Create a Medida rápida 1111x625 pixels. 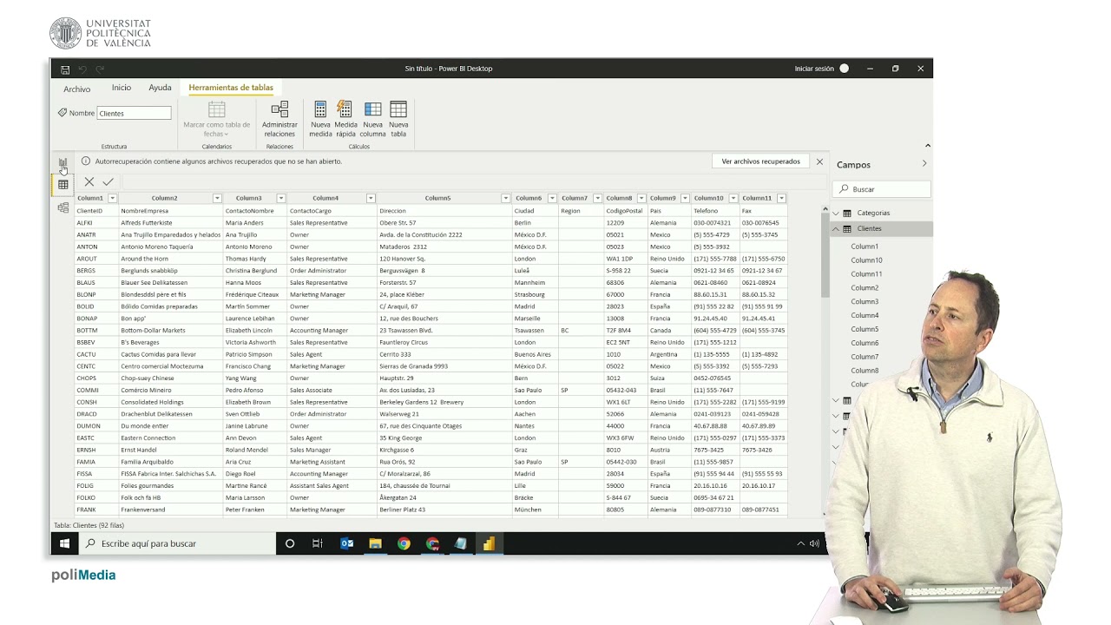coord(345,119)
